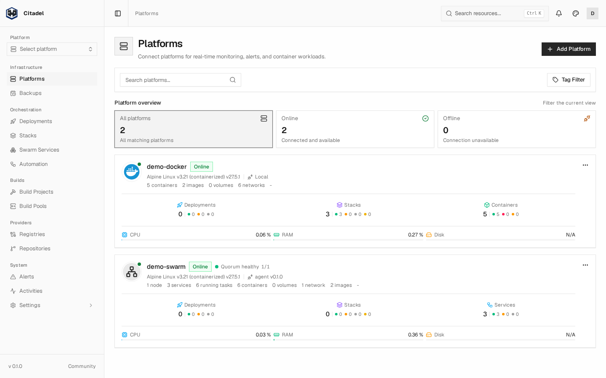This screenshot has height=378, width=606.
Task: Open the demo-swarm platform link
Action: tap(166, 267)
